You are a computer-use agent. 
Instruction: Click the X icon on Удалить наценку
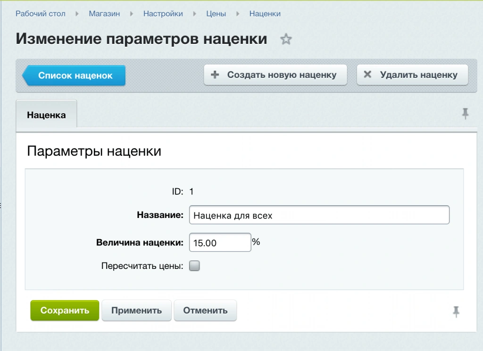[367, 74]
